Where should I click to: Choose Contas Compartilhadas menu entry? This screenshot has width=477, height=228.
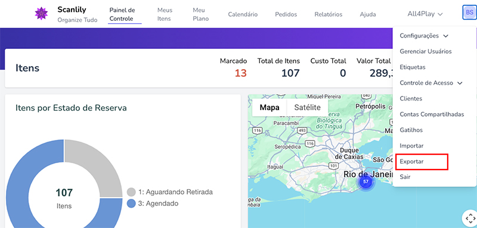pos(432,114)
